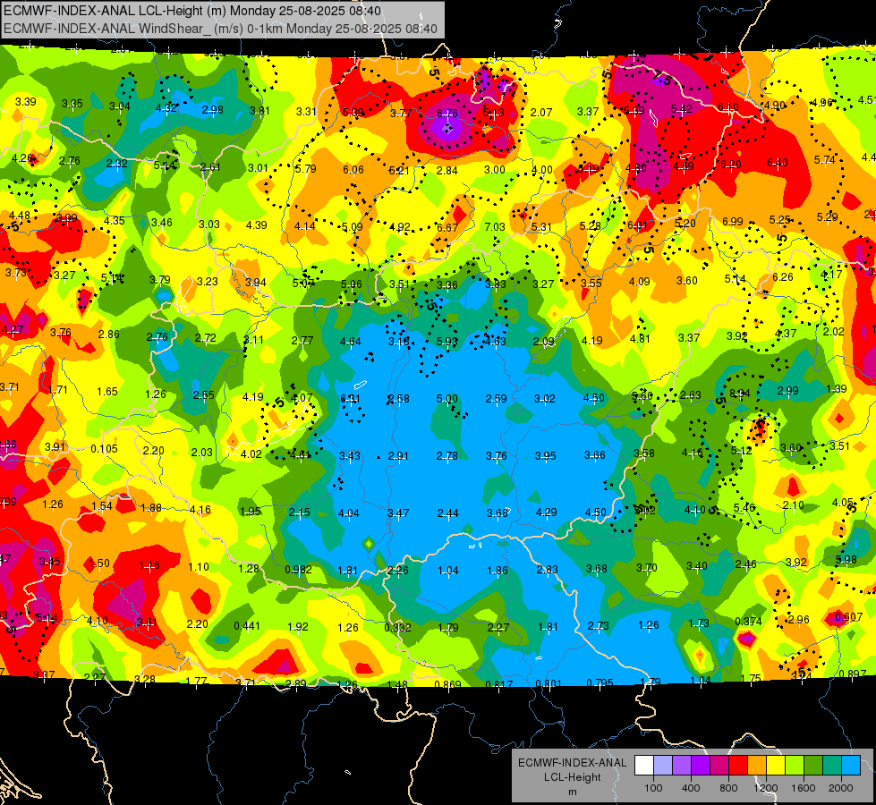
Task: Click the wind shear value 4.48
Action: click(x=20, y=216)
